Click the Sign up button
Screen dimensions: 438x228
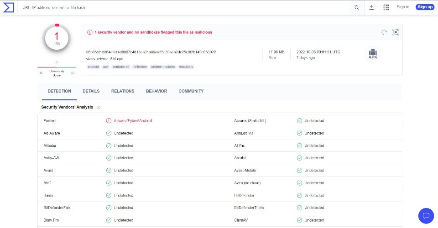point(425,7)
